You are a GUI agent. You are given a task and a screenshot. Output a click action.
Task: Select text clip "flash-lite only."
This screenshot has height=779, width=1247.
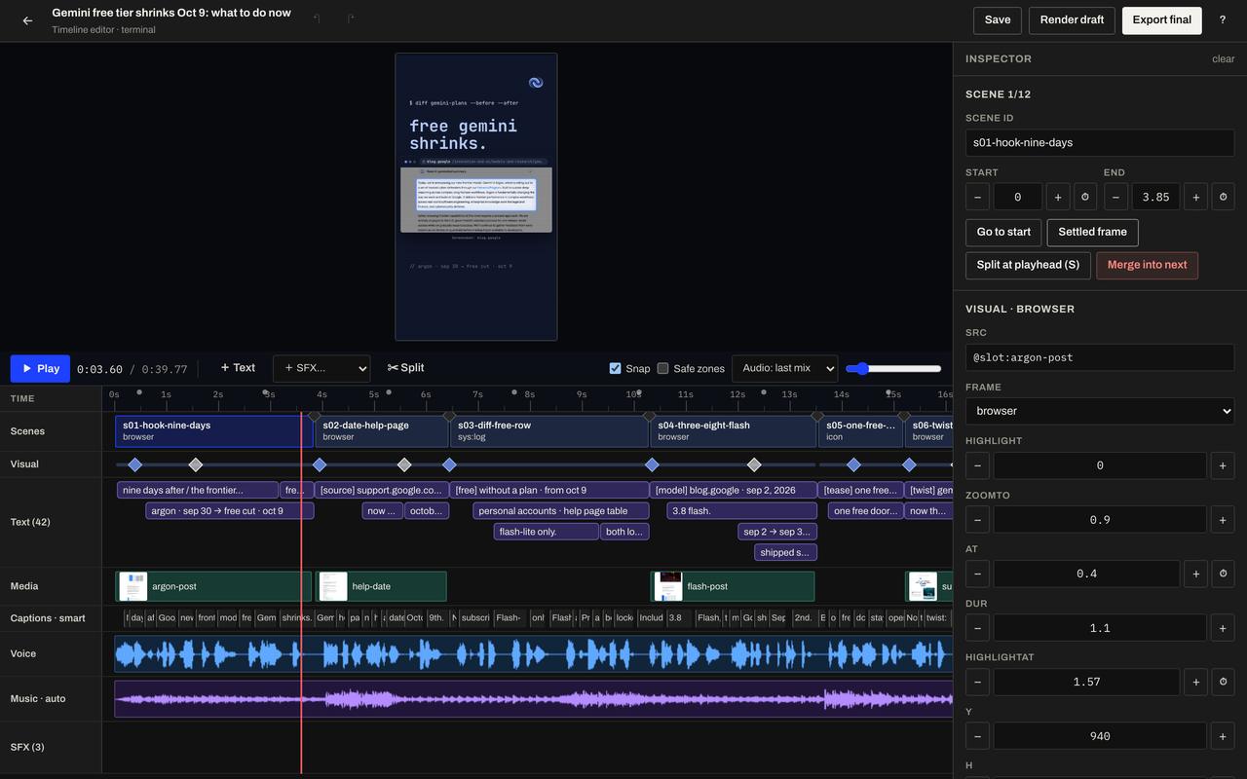pyautogui.click(x=546, y=532)
